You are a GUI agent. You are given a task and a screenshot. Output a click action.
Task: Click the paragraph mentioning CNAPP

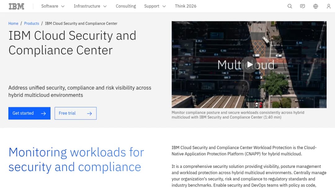(244, 151)
